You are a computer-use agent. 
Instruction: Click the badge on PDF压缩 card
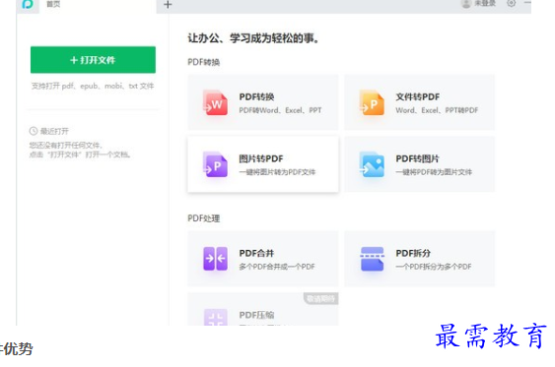(x=320, y=299)
